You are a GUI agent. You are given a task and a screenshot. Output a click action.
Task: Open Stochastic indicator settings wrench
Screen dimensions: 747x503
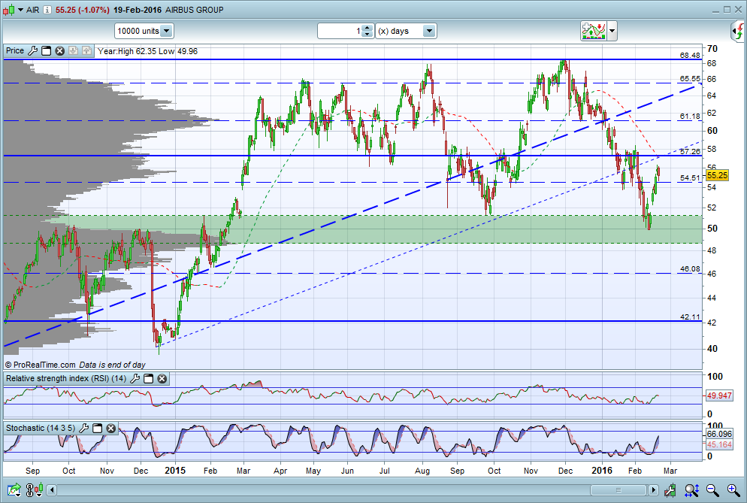click(84, 428)
